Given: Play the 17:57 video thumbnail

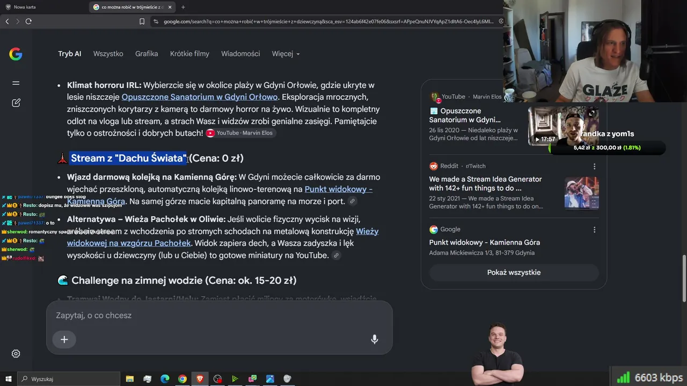Looking at the screenshot, I should 564,127.
